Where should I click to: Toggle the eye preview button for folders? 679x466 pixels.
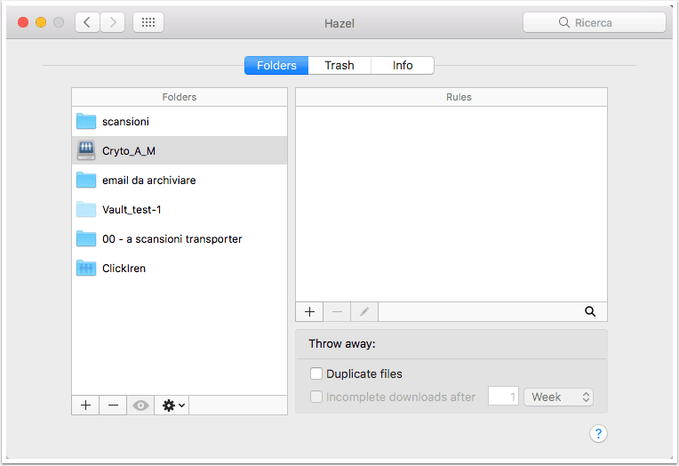tap(140, 406)
